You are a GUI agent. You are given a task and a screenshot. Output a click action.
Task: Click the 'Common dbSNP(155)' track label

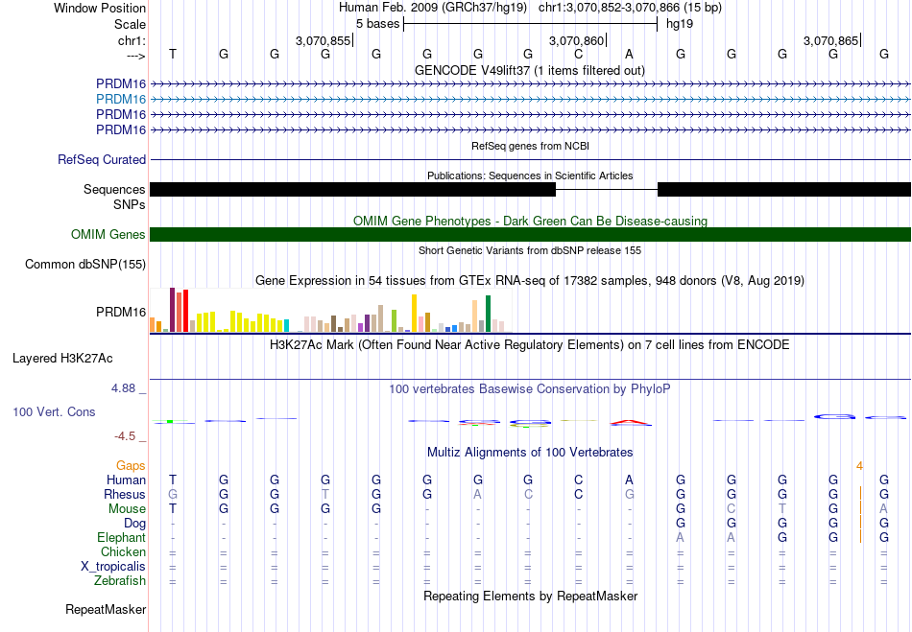pyautogui.click(x=85, y=265)
